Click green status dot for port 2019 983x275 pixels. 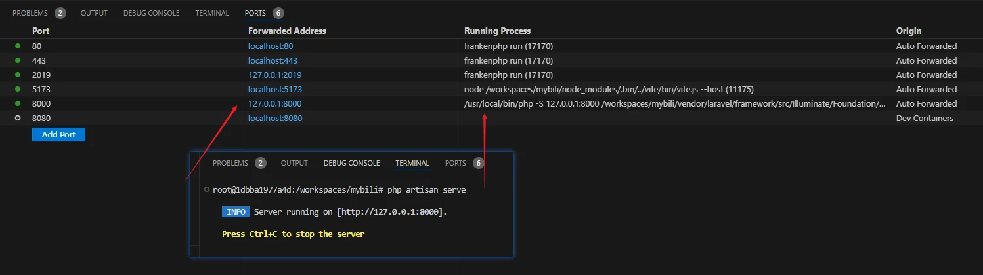(18, 75)
